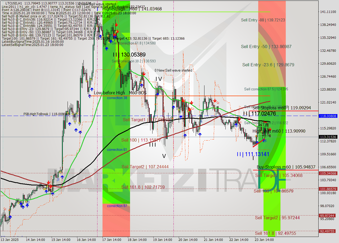The width and height of the screenshot is (339, 243).
Task: Click the '17 Jan 14:00' time axis label
Action: tap(111, 240)
